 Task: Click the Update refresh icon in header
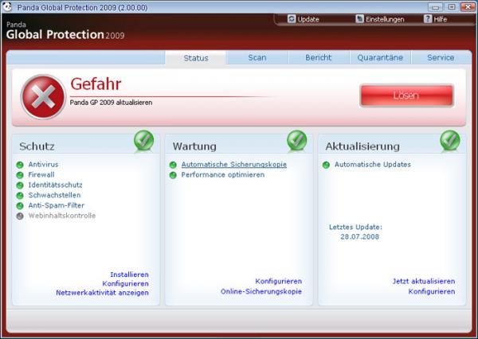pyautogui.click(x=292, y=19)
